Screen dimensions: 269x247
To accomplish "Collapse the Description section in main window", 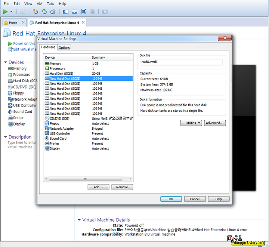I will click(6, 137).
